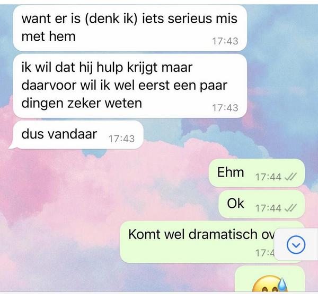
Task: Select the 'want er is (denk ik)' message
Action: tap(130, 28)
